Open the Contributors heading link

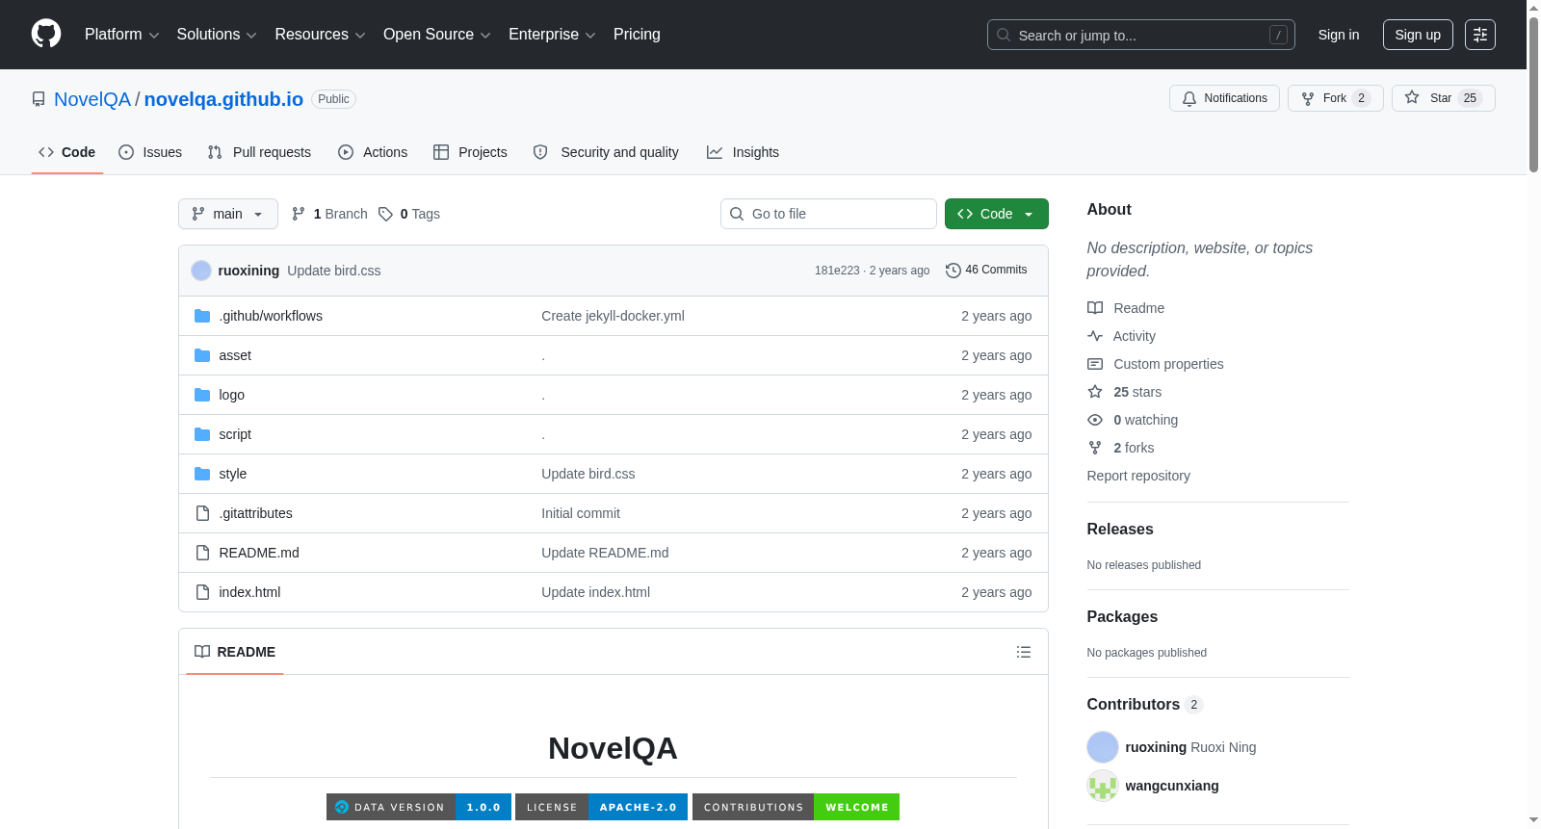pos(1145,705)
